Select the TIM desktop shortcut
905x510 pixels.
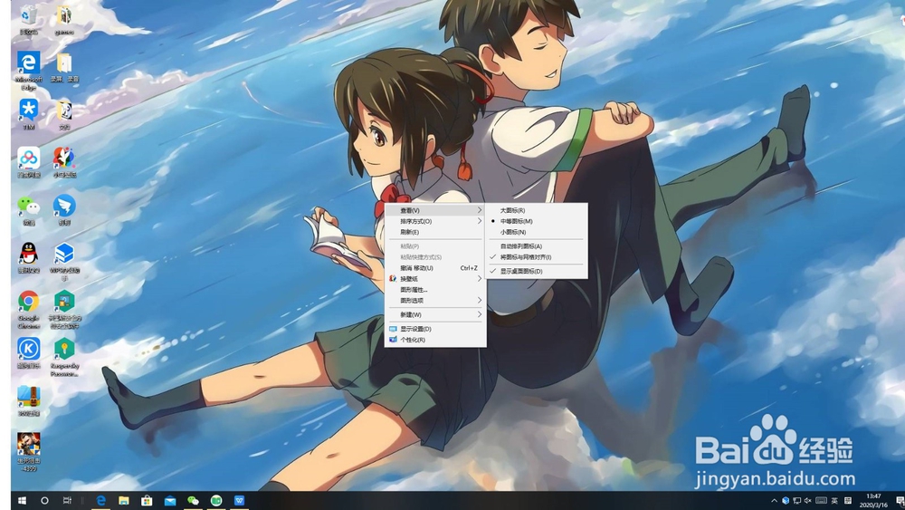(28, 114)
